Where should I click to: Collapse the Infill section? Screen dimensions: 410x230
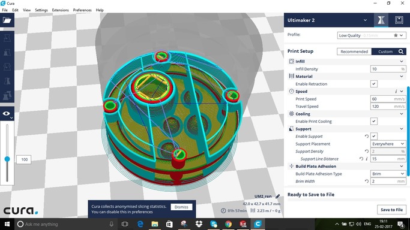click(x=402, y=61)
